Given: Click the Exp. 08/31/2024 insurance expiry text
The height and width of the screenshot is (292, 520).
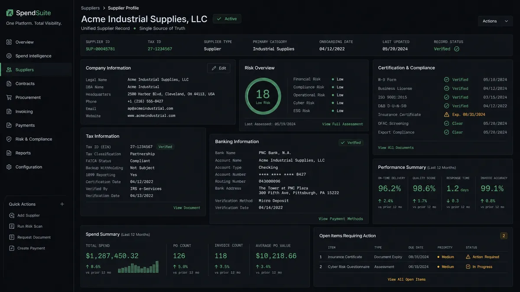Looking at the screenshot, I should 468,115.
